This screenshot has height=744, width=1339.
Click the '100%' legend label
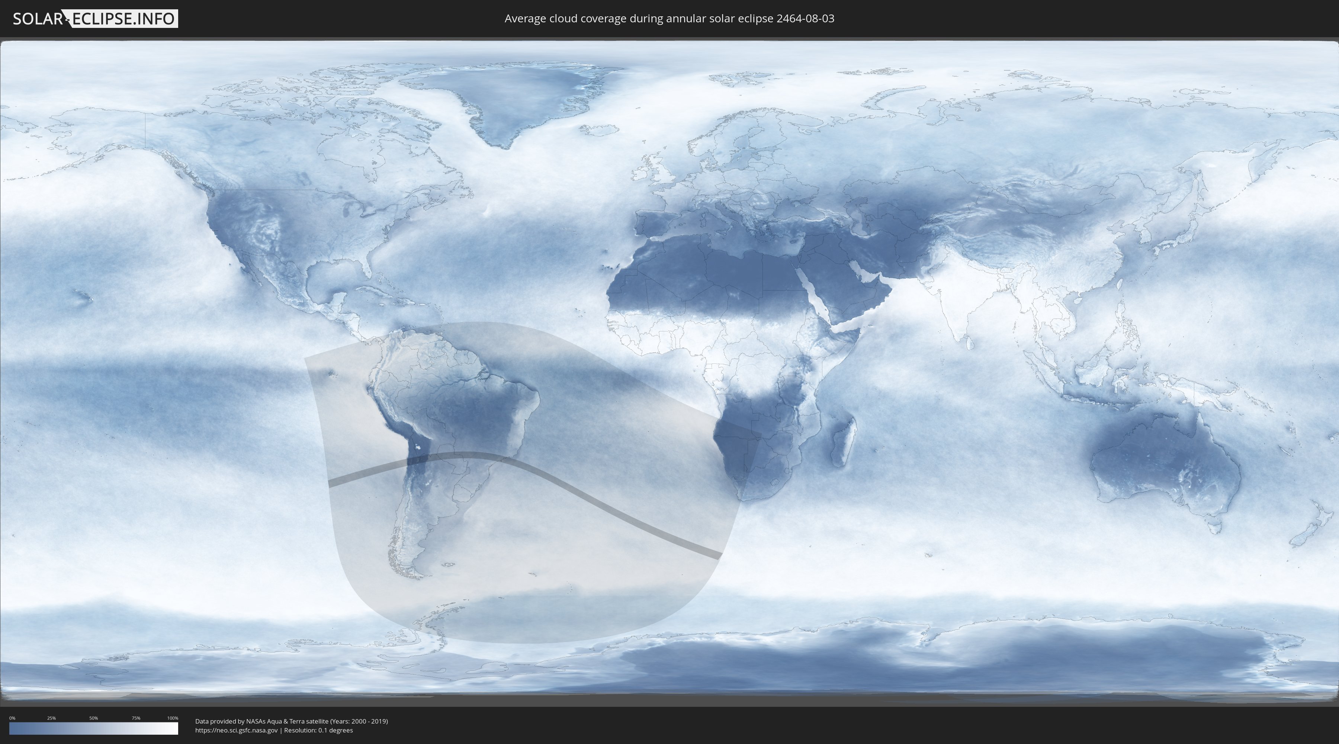click(173, 718)
